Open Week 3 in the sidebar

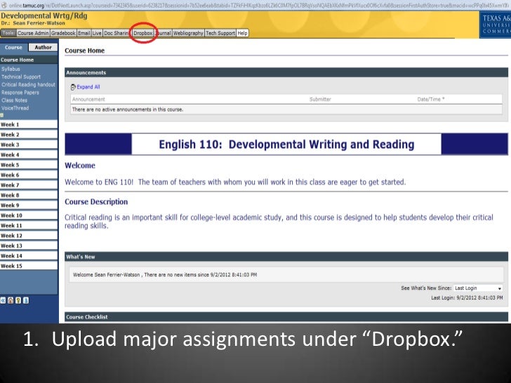point(29,145)
